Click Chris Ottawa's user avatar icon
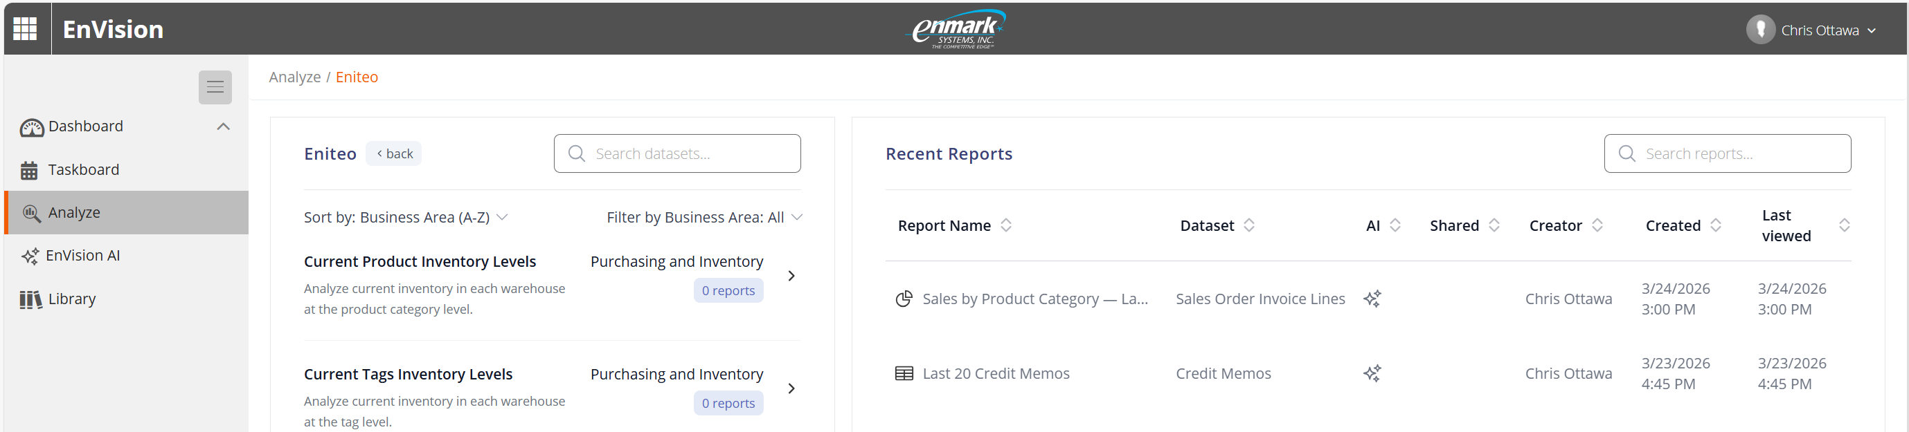 1760,30
